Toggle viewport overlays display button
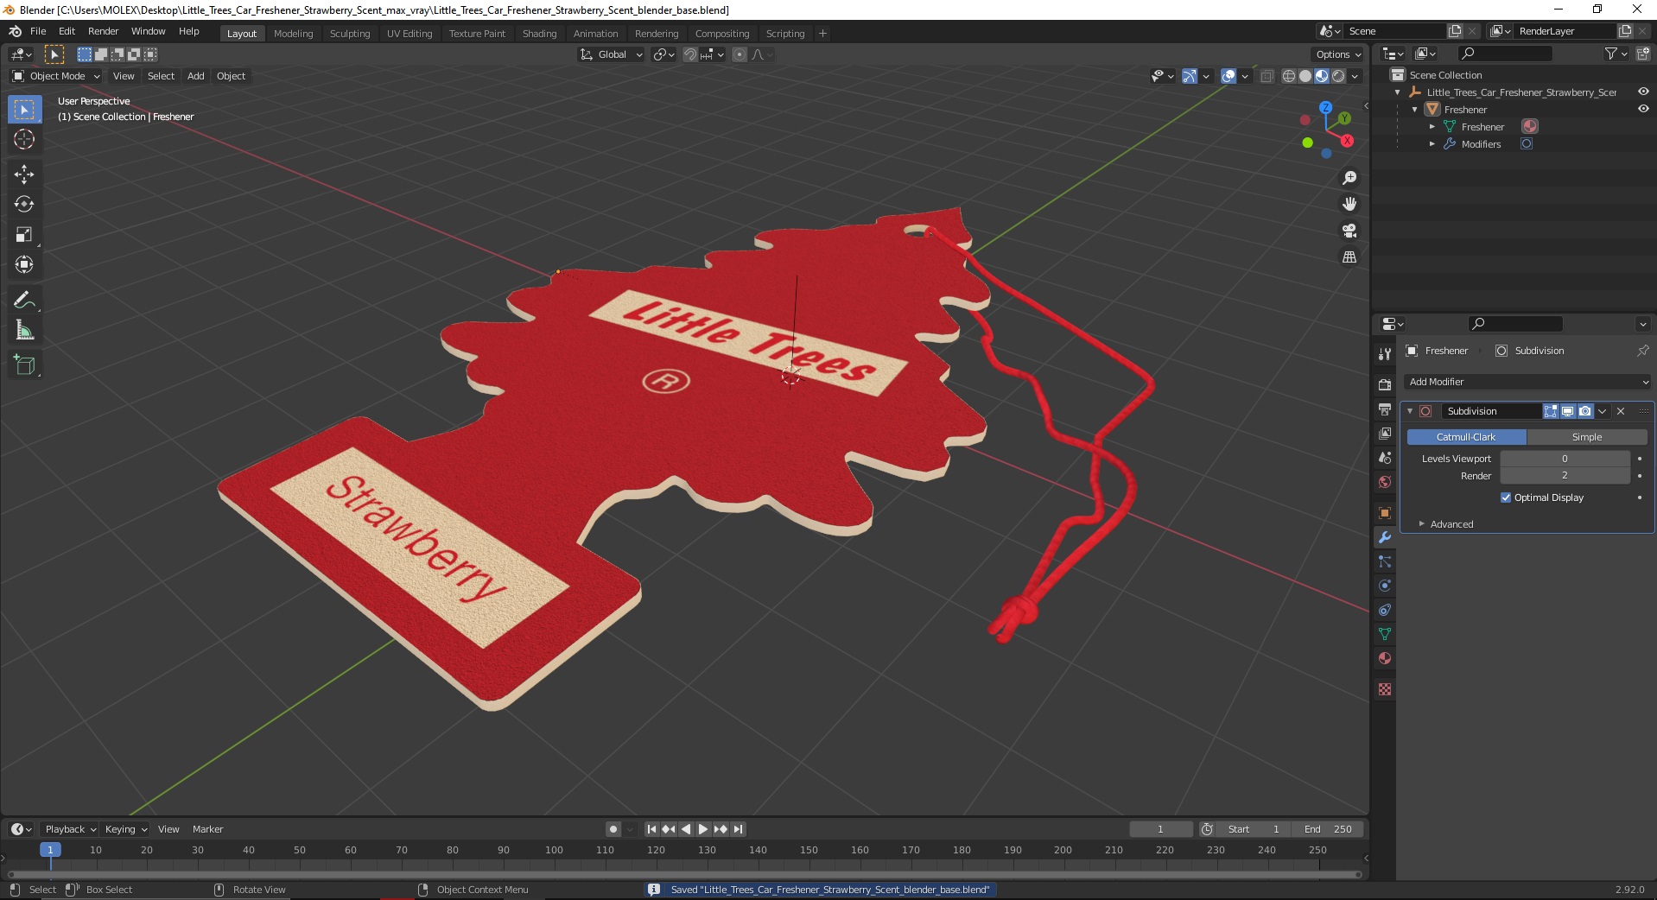The width and height of the screenshot is (1657, 900). [x=1228, y=76]
